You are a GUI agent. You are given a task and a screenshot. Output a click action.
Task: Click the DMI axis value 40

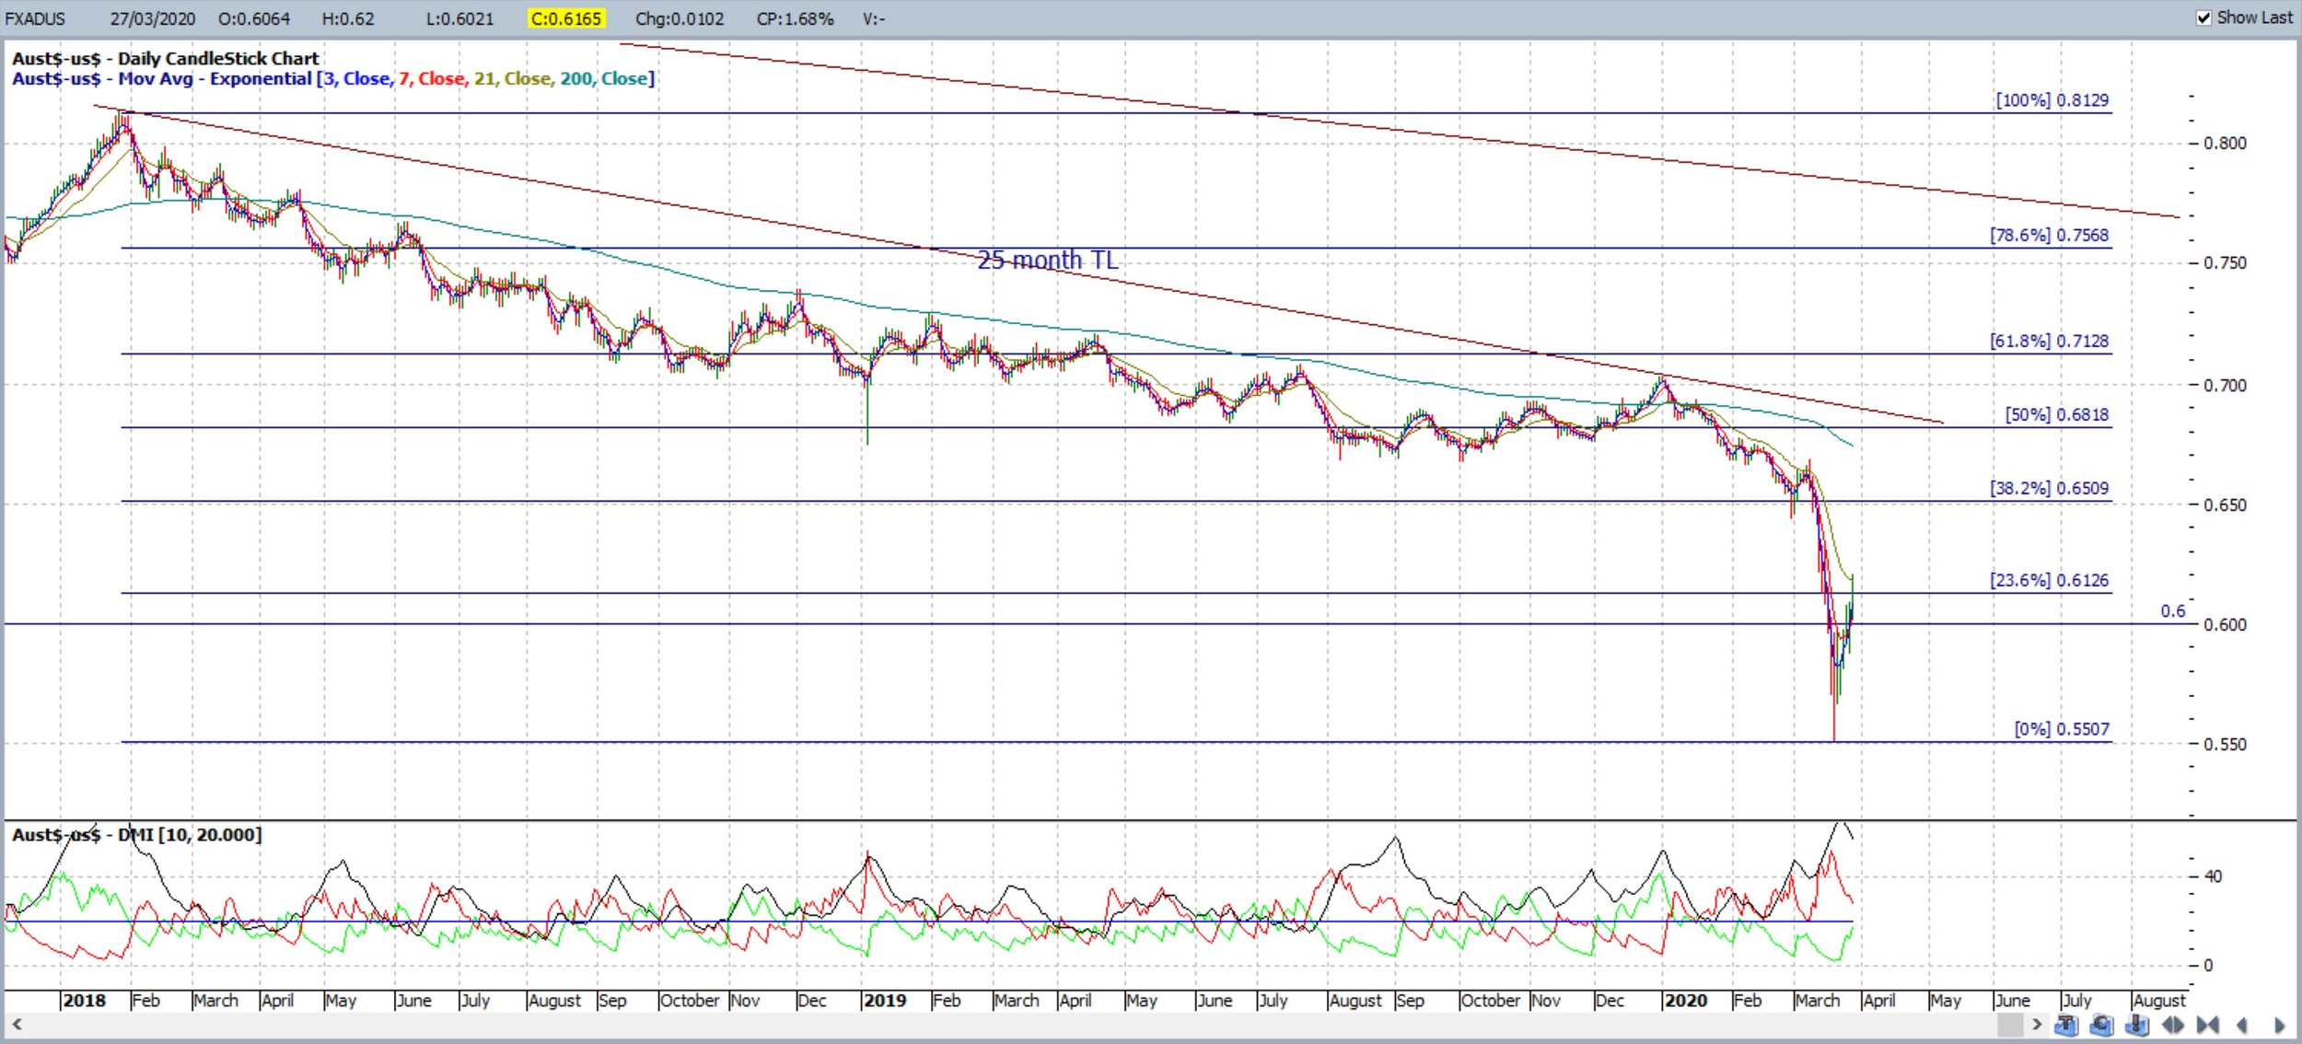click(2214, 876)
